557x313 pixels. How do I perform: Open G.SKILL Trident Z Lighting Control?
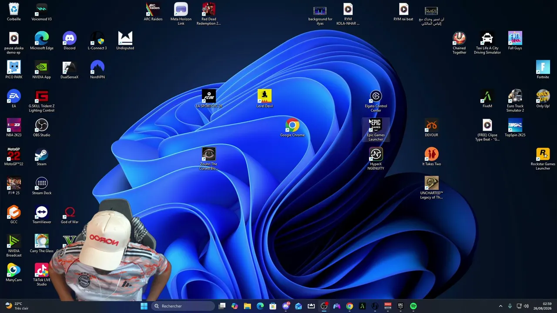point(42,101)
